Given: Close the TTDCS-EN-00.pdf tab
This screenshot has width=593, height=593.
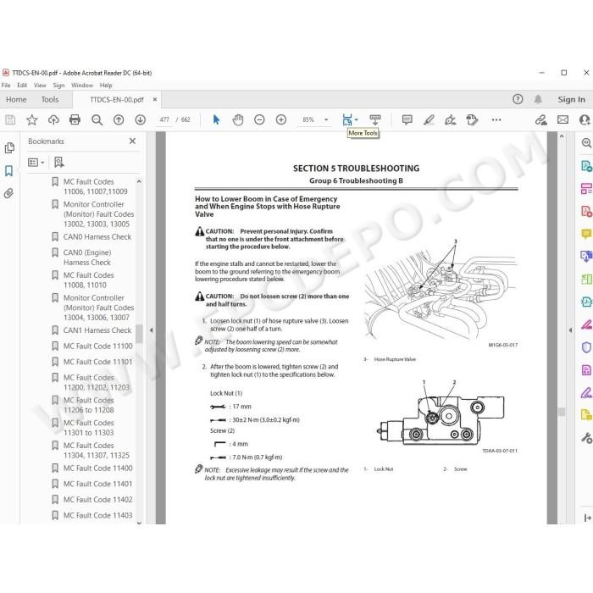Looking at the screenshot, I should click(155, 99).
